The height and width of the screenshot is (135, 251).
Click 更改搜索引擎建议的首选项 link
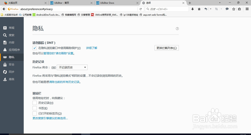pyautogui.click(x=50, y=118)
